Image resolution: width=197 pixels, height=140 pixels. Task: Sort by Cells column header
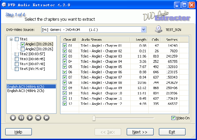[x=155, y=40]
